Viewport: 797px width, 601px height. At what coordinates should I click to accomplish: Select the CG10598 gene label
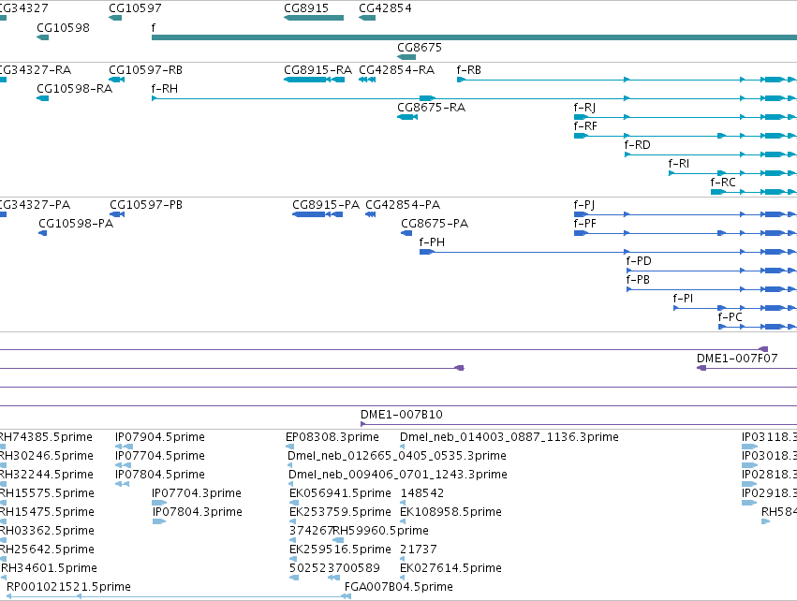click(63, 27)
